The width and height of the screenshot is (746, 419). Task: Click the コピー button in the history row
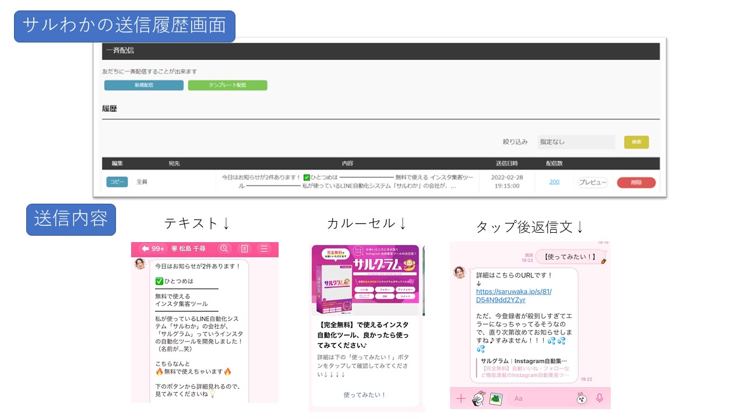click(117, 182)
